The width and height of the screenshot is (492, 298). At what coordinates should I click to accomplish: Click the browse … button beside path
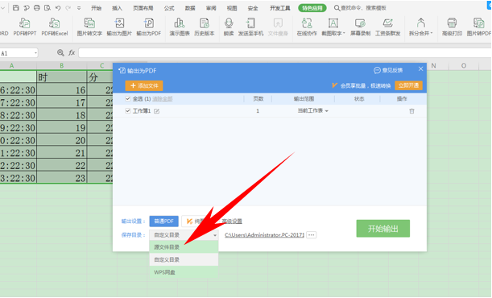point(312,235)
